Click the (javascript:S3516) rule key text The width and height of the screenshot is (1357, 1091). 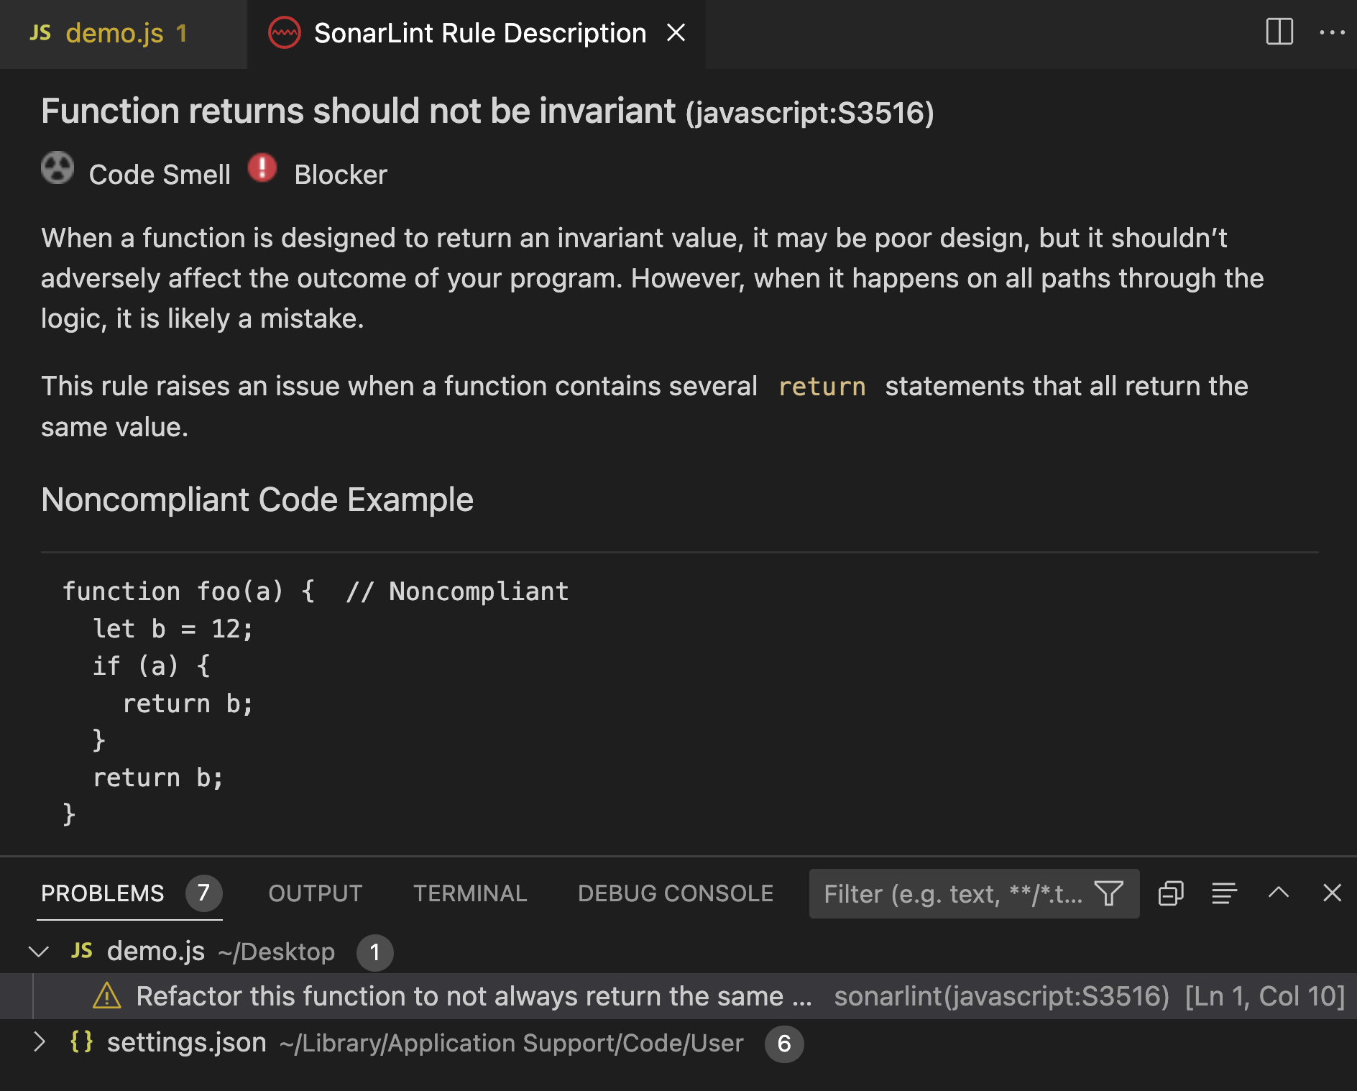810,113
